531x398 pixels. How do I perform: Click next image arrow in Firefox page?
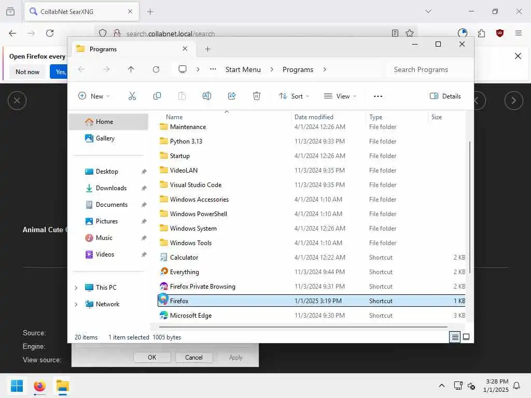point(514,101)
